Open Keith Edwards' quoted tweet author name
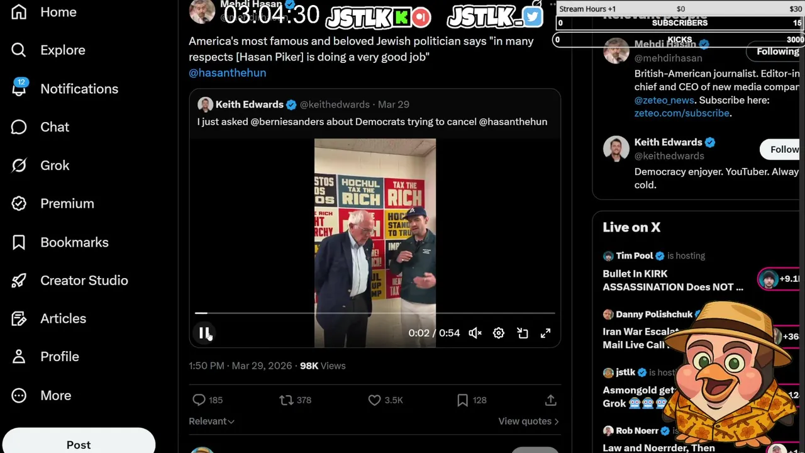This screenshot has width=805, height=453. coord(249,104)
